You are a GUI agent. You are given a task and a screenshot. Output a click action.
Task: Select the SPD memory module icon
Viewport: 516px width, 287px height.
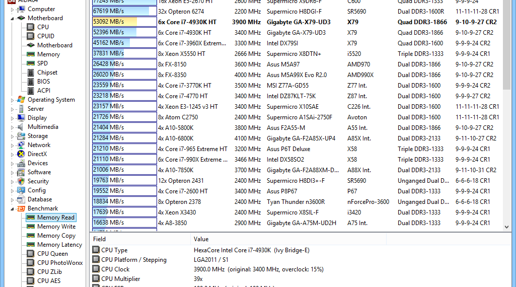click(x=31, y=63)
